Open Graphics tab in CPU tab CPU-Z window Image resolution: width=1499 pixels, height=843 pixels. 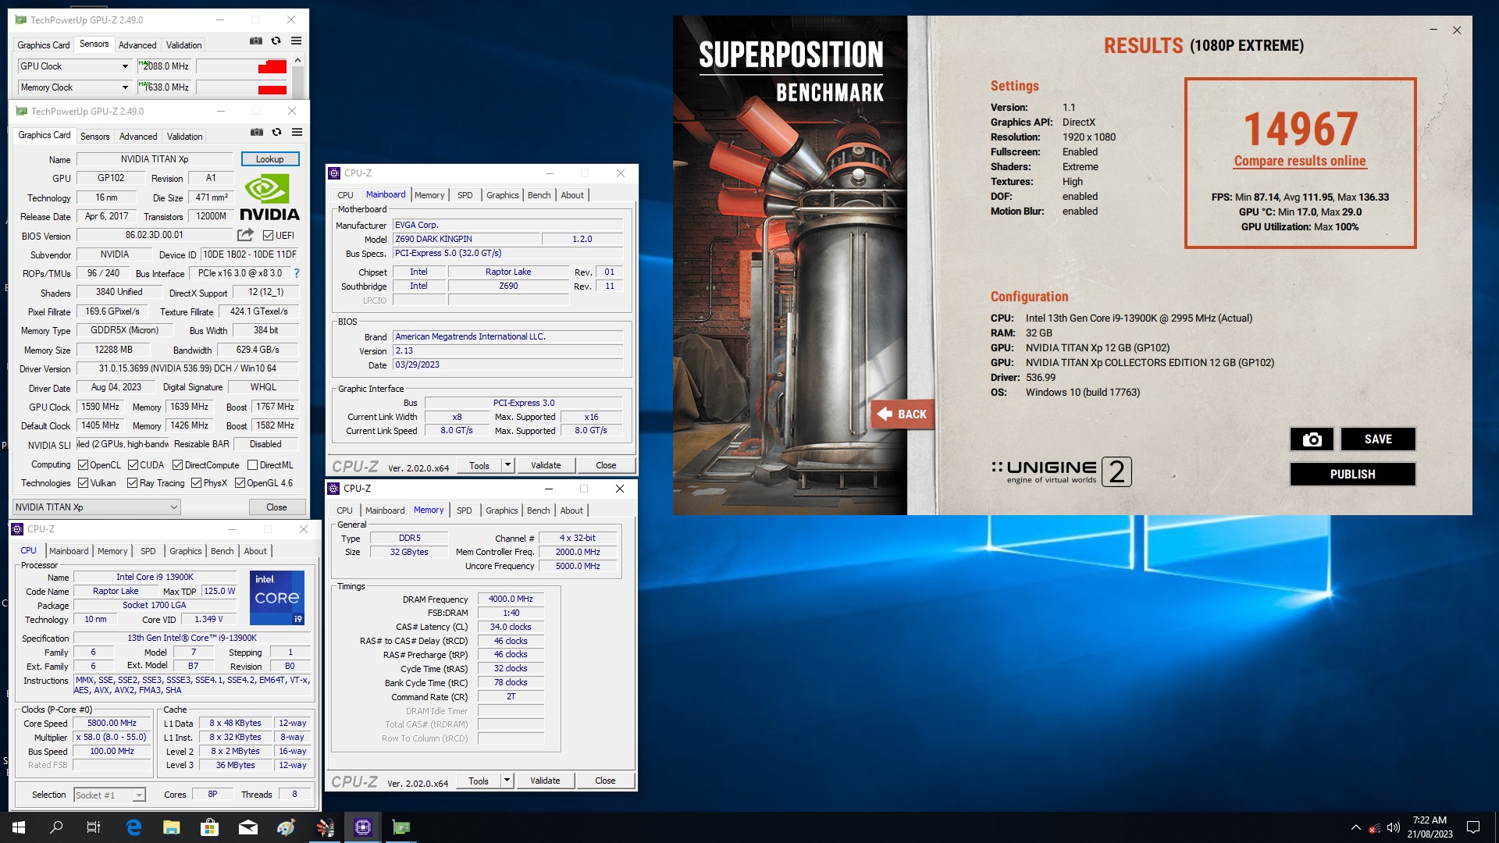(186, 551)
